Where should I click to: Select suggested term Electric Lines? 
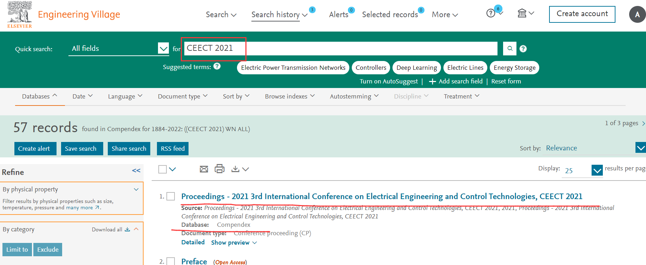point(465,68)
